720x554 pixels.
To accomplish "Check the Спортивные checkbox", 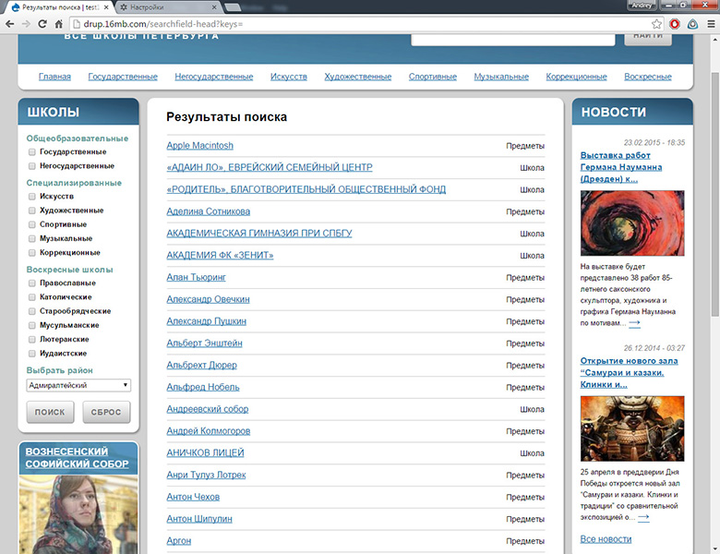I will (x=31, y=224).
